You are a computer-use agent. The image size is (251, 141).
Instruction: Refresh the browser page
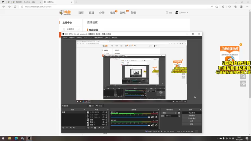[15, 7]
